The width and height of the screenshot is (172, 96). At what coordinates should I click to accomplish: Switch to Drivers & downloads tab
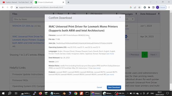49,2
